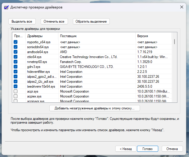Uncheck the sonixddrx64.sys checkbox

tap(16, 47)
